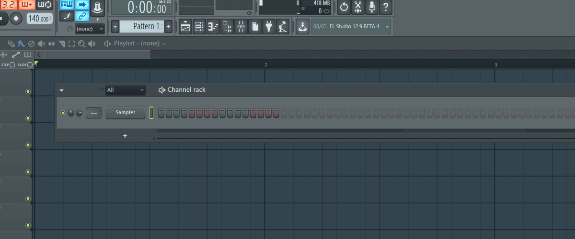Click bar 3 on the playlist timeline
This screenshot has width=575, height=239.
(496, 65)
